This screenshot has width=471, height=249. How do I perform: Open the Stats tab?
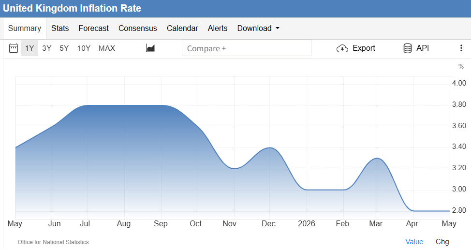tap(60, 28)
